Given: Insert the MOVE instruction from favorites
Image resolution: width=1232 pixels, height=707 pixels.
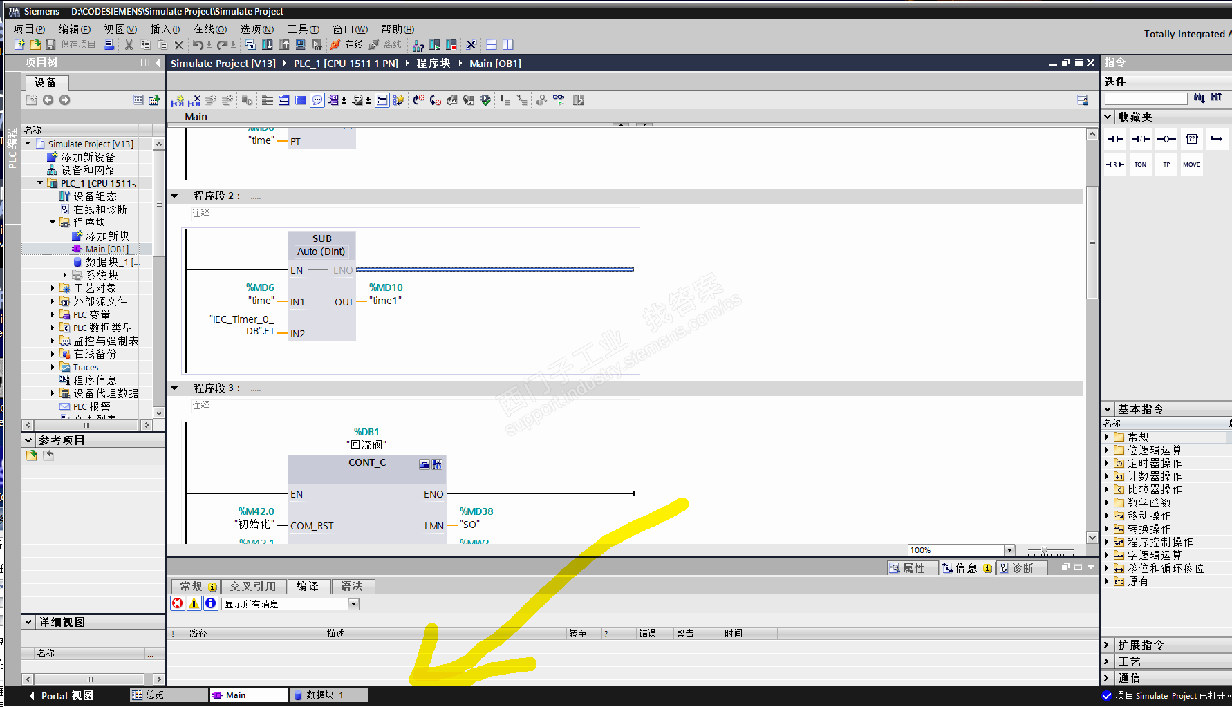Looking at the screenshot, I should pos(1192,164).
